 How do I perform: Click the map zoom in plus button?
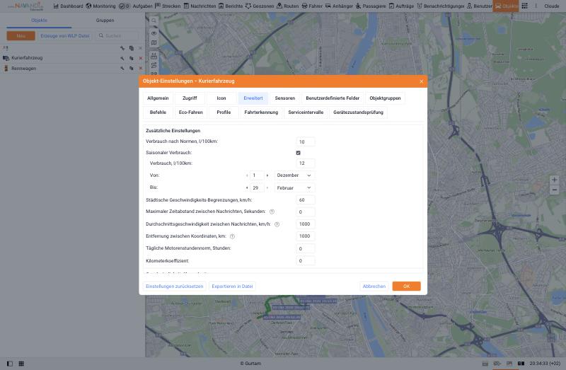(554, 180)
